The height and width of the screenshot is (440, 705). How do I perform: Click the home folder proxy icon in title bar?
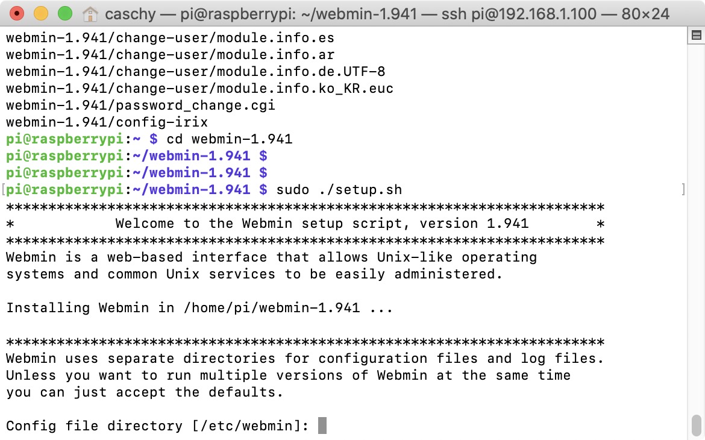(90, 13)
